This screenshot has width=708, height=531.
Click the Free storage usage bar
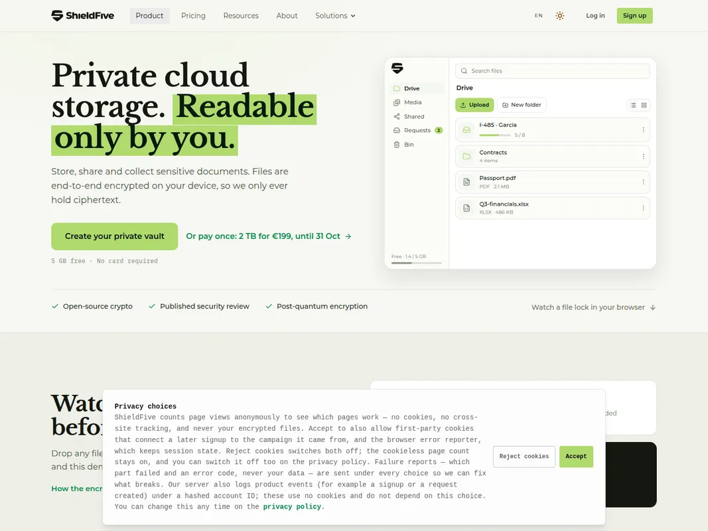tap(416, 263)
